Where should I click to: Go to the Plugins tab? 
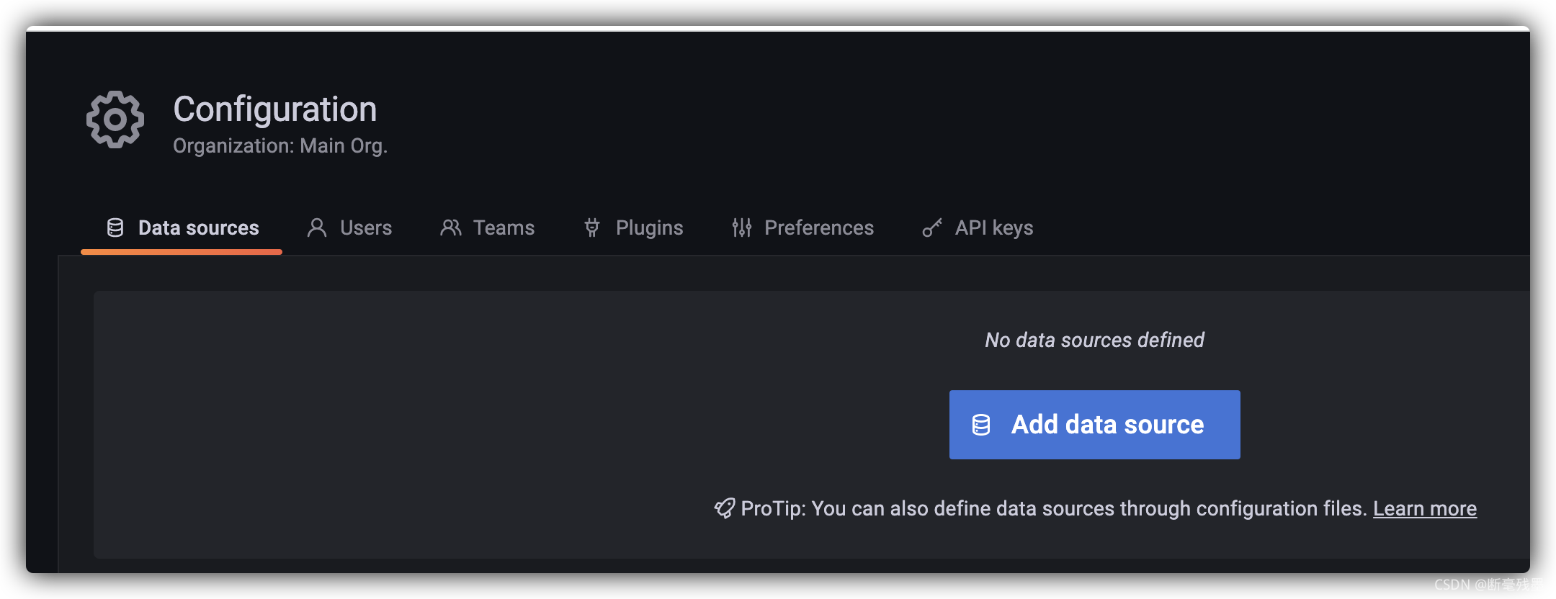(633, 228)
